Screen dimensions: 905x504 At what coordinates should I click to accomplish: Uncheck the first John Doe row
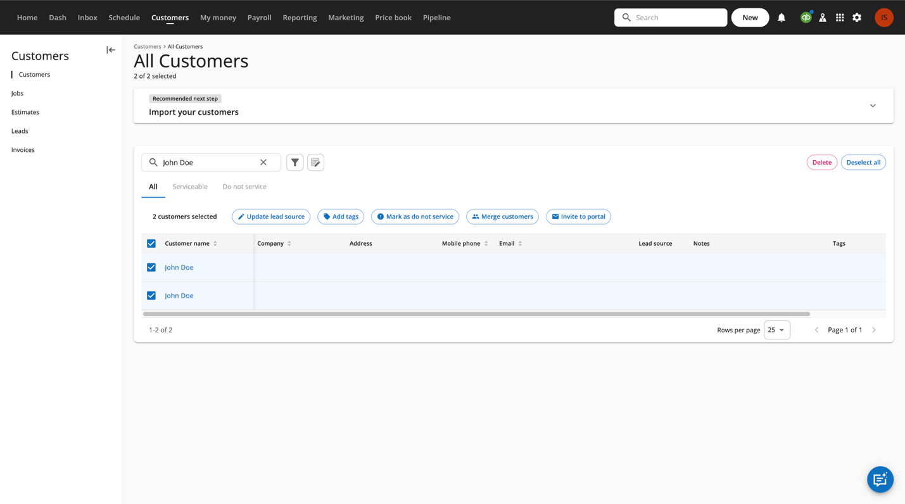(x=151, y=268)
